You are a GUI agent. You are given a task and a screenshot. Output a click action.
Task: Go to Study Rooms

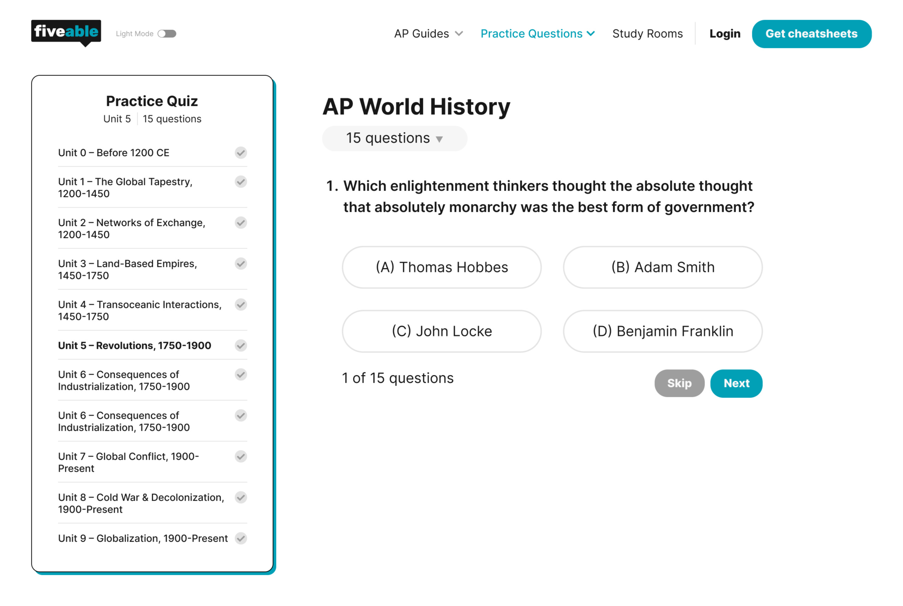pos(647,34)
